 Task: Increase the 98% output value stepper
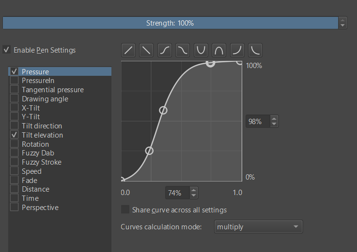point(274,119)
